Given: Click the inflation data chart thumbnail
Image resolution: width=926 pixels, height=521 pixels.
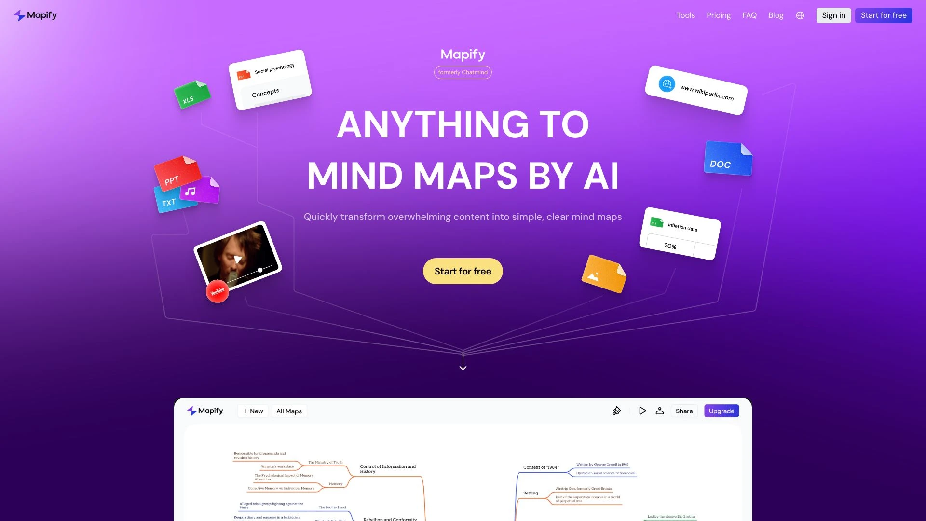Looking at the screenshot, I should coord(680,235).
